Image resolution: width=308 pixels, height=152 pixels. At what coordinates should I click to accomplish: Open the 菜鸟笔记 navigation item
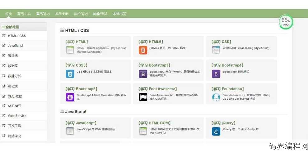point(43,14)
